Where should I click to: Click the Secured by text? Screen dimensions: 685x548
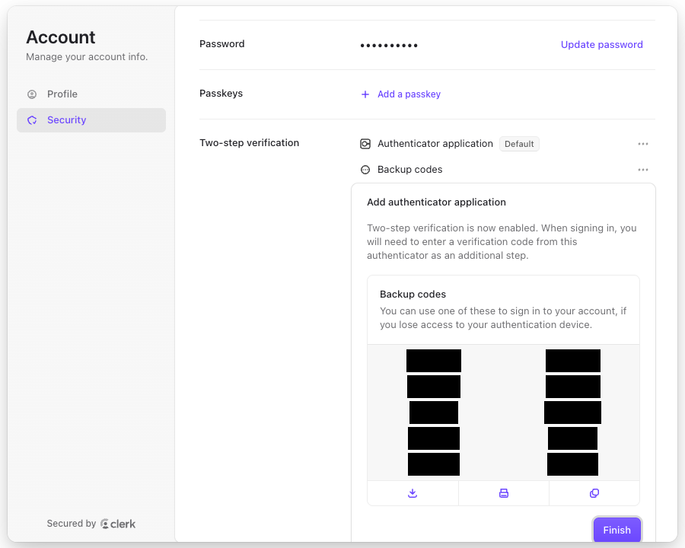(72, 524)
